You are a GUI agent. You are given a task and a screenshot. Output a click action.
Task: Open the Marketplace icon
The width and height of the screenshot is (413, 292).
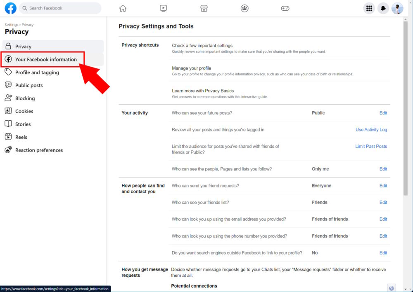coord(204,8)
